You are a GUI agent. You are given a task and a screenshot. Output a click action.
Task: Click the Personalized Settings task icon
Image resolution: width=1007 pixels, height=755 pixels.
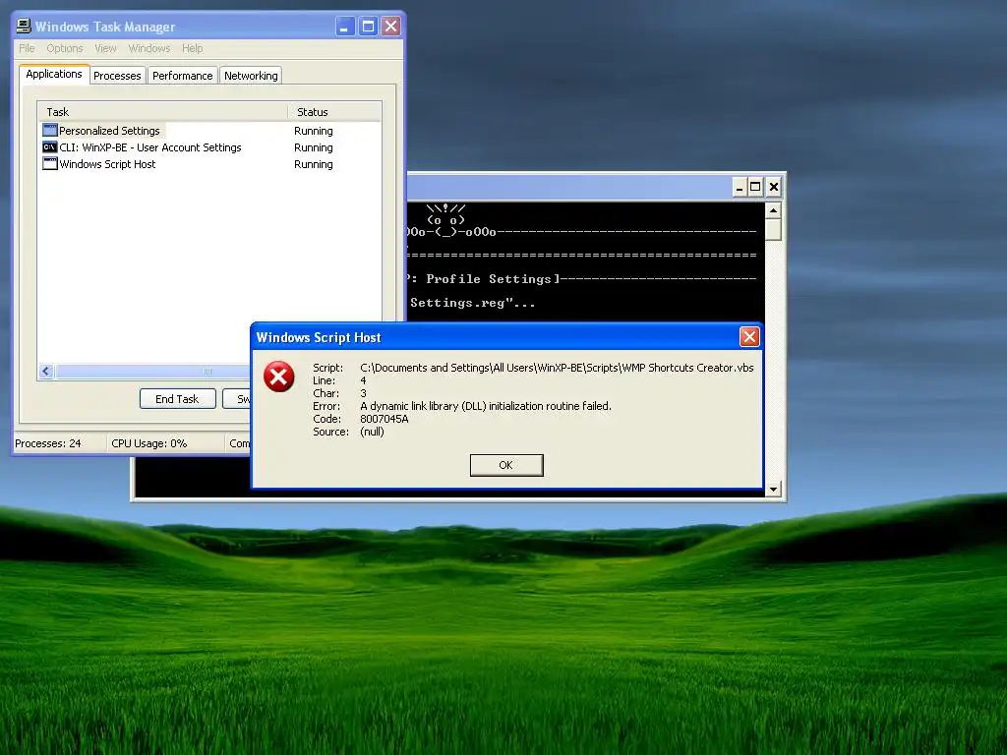click(50, 131)
